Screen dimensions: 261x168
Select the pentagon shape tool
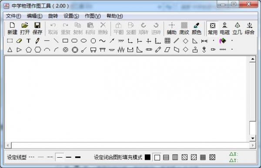pos(29,49)
